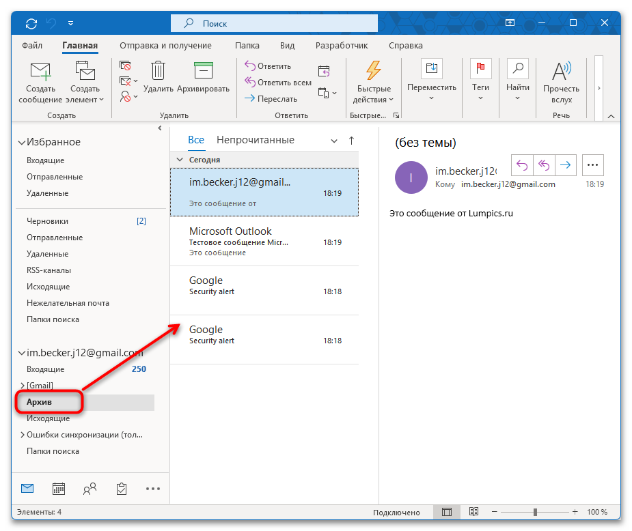Select Входящие under Избранное
Viewport: 632px width, 531px height.
(45, 160)
